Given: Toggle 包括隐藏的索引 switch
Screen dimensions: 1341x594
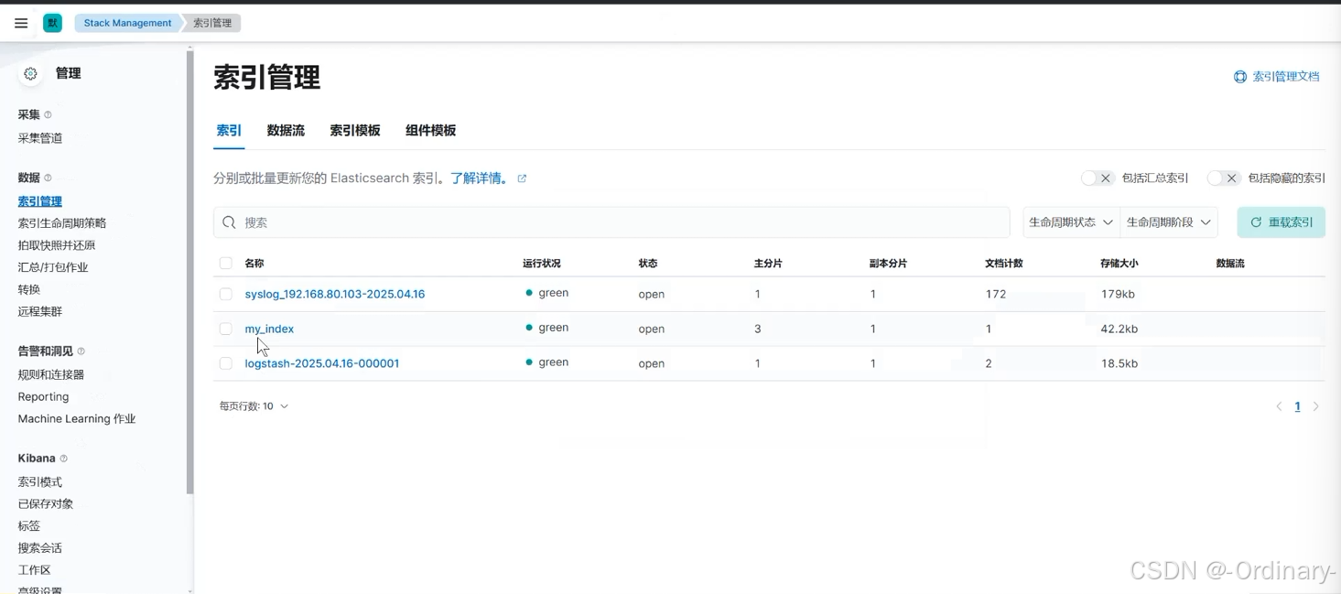Looking at the screenshot, I should click(x=1224, y=178).
